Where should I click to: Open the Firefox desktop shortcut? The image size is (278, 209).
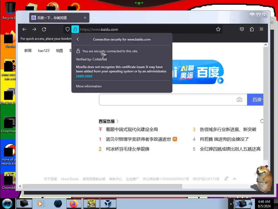pyautogui.click(x=10, y=39)
